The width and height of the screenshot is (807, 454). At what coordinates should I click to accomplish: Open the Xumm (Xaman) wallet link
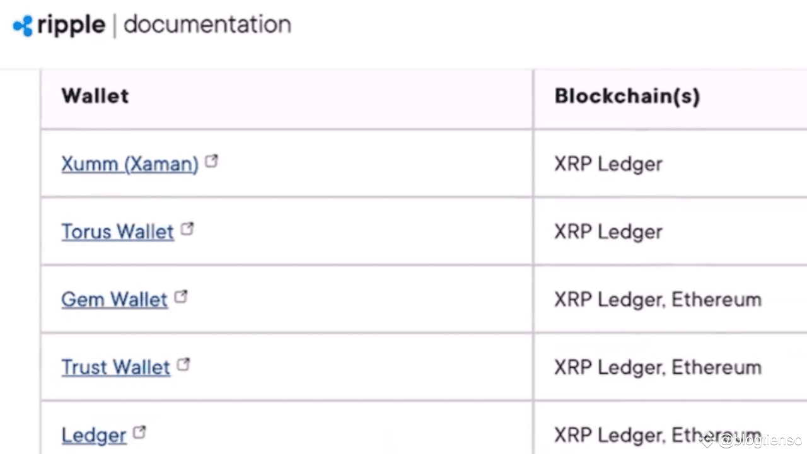[x=129, y=164]
